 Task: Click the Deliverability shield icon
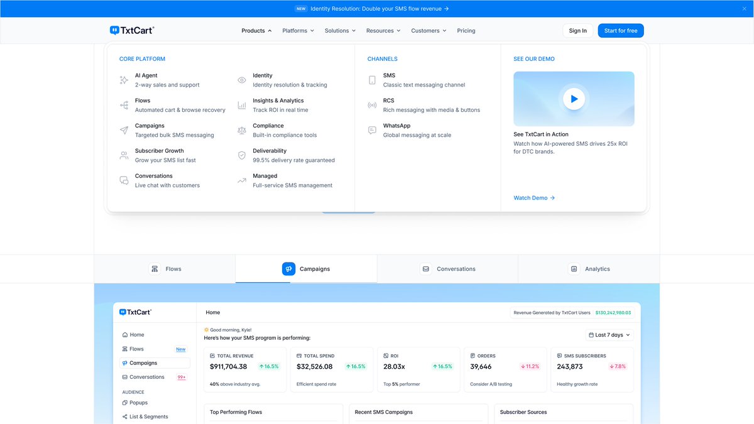(x=242, y=156)
